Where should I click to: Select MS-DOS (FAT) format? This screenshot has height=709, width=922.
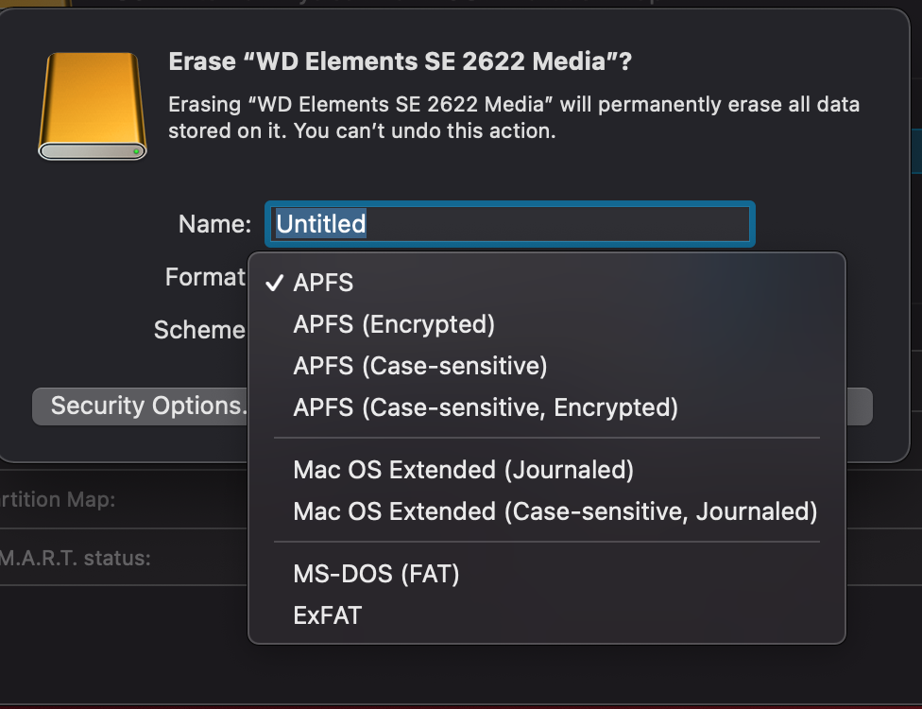[547, 574]
